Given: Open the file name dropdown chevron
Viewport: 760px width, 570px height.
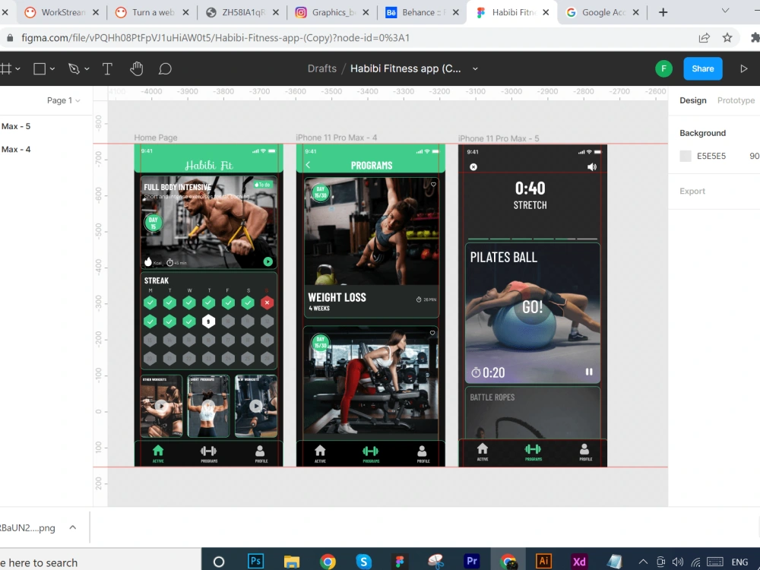Looking at the screenshot, I should 475,69.
